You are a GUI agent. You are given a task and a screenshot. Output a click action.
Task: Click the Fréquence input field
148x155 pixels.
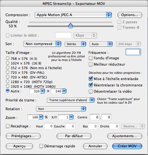(133, 52)
